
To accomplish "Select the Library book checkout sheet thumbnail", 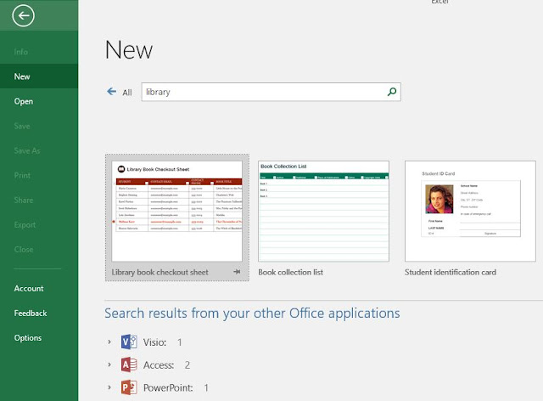I will (177, 211).
